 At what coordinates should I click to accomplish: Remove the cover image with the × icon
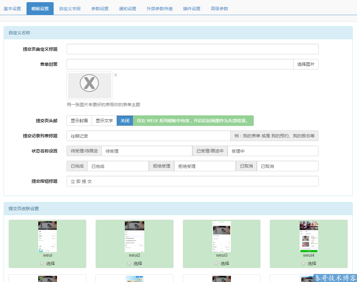point(116,75)
